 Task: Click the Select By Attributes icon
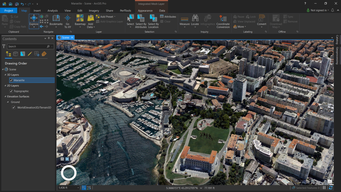(141, 20)
